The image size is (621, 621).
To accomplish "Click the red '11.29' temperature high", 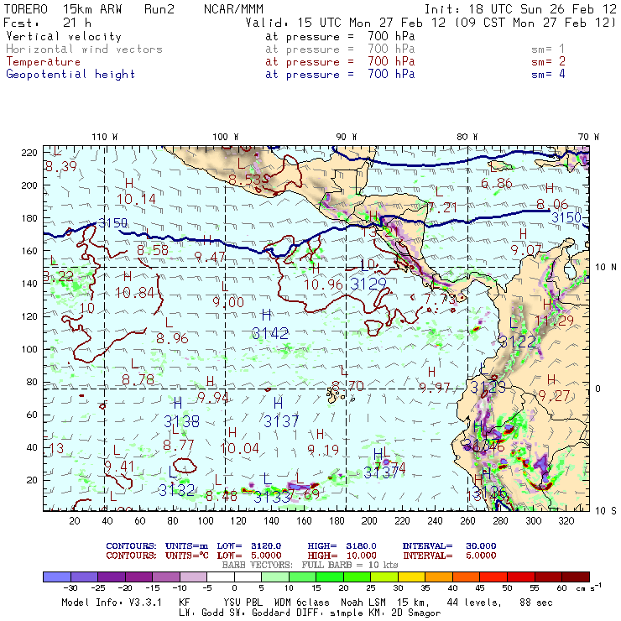I will [555, 321].
